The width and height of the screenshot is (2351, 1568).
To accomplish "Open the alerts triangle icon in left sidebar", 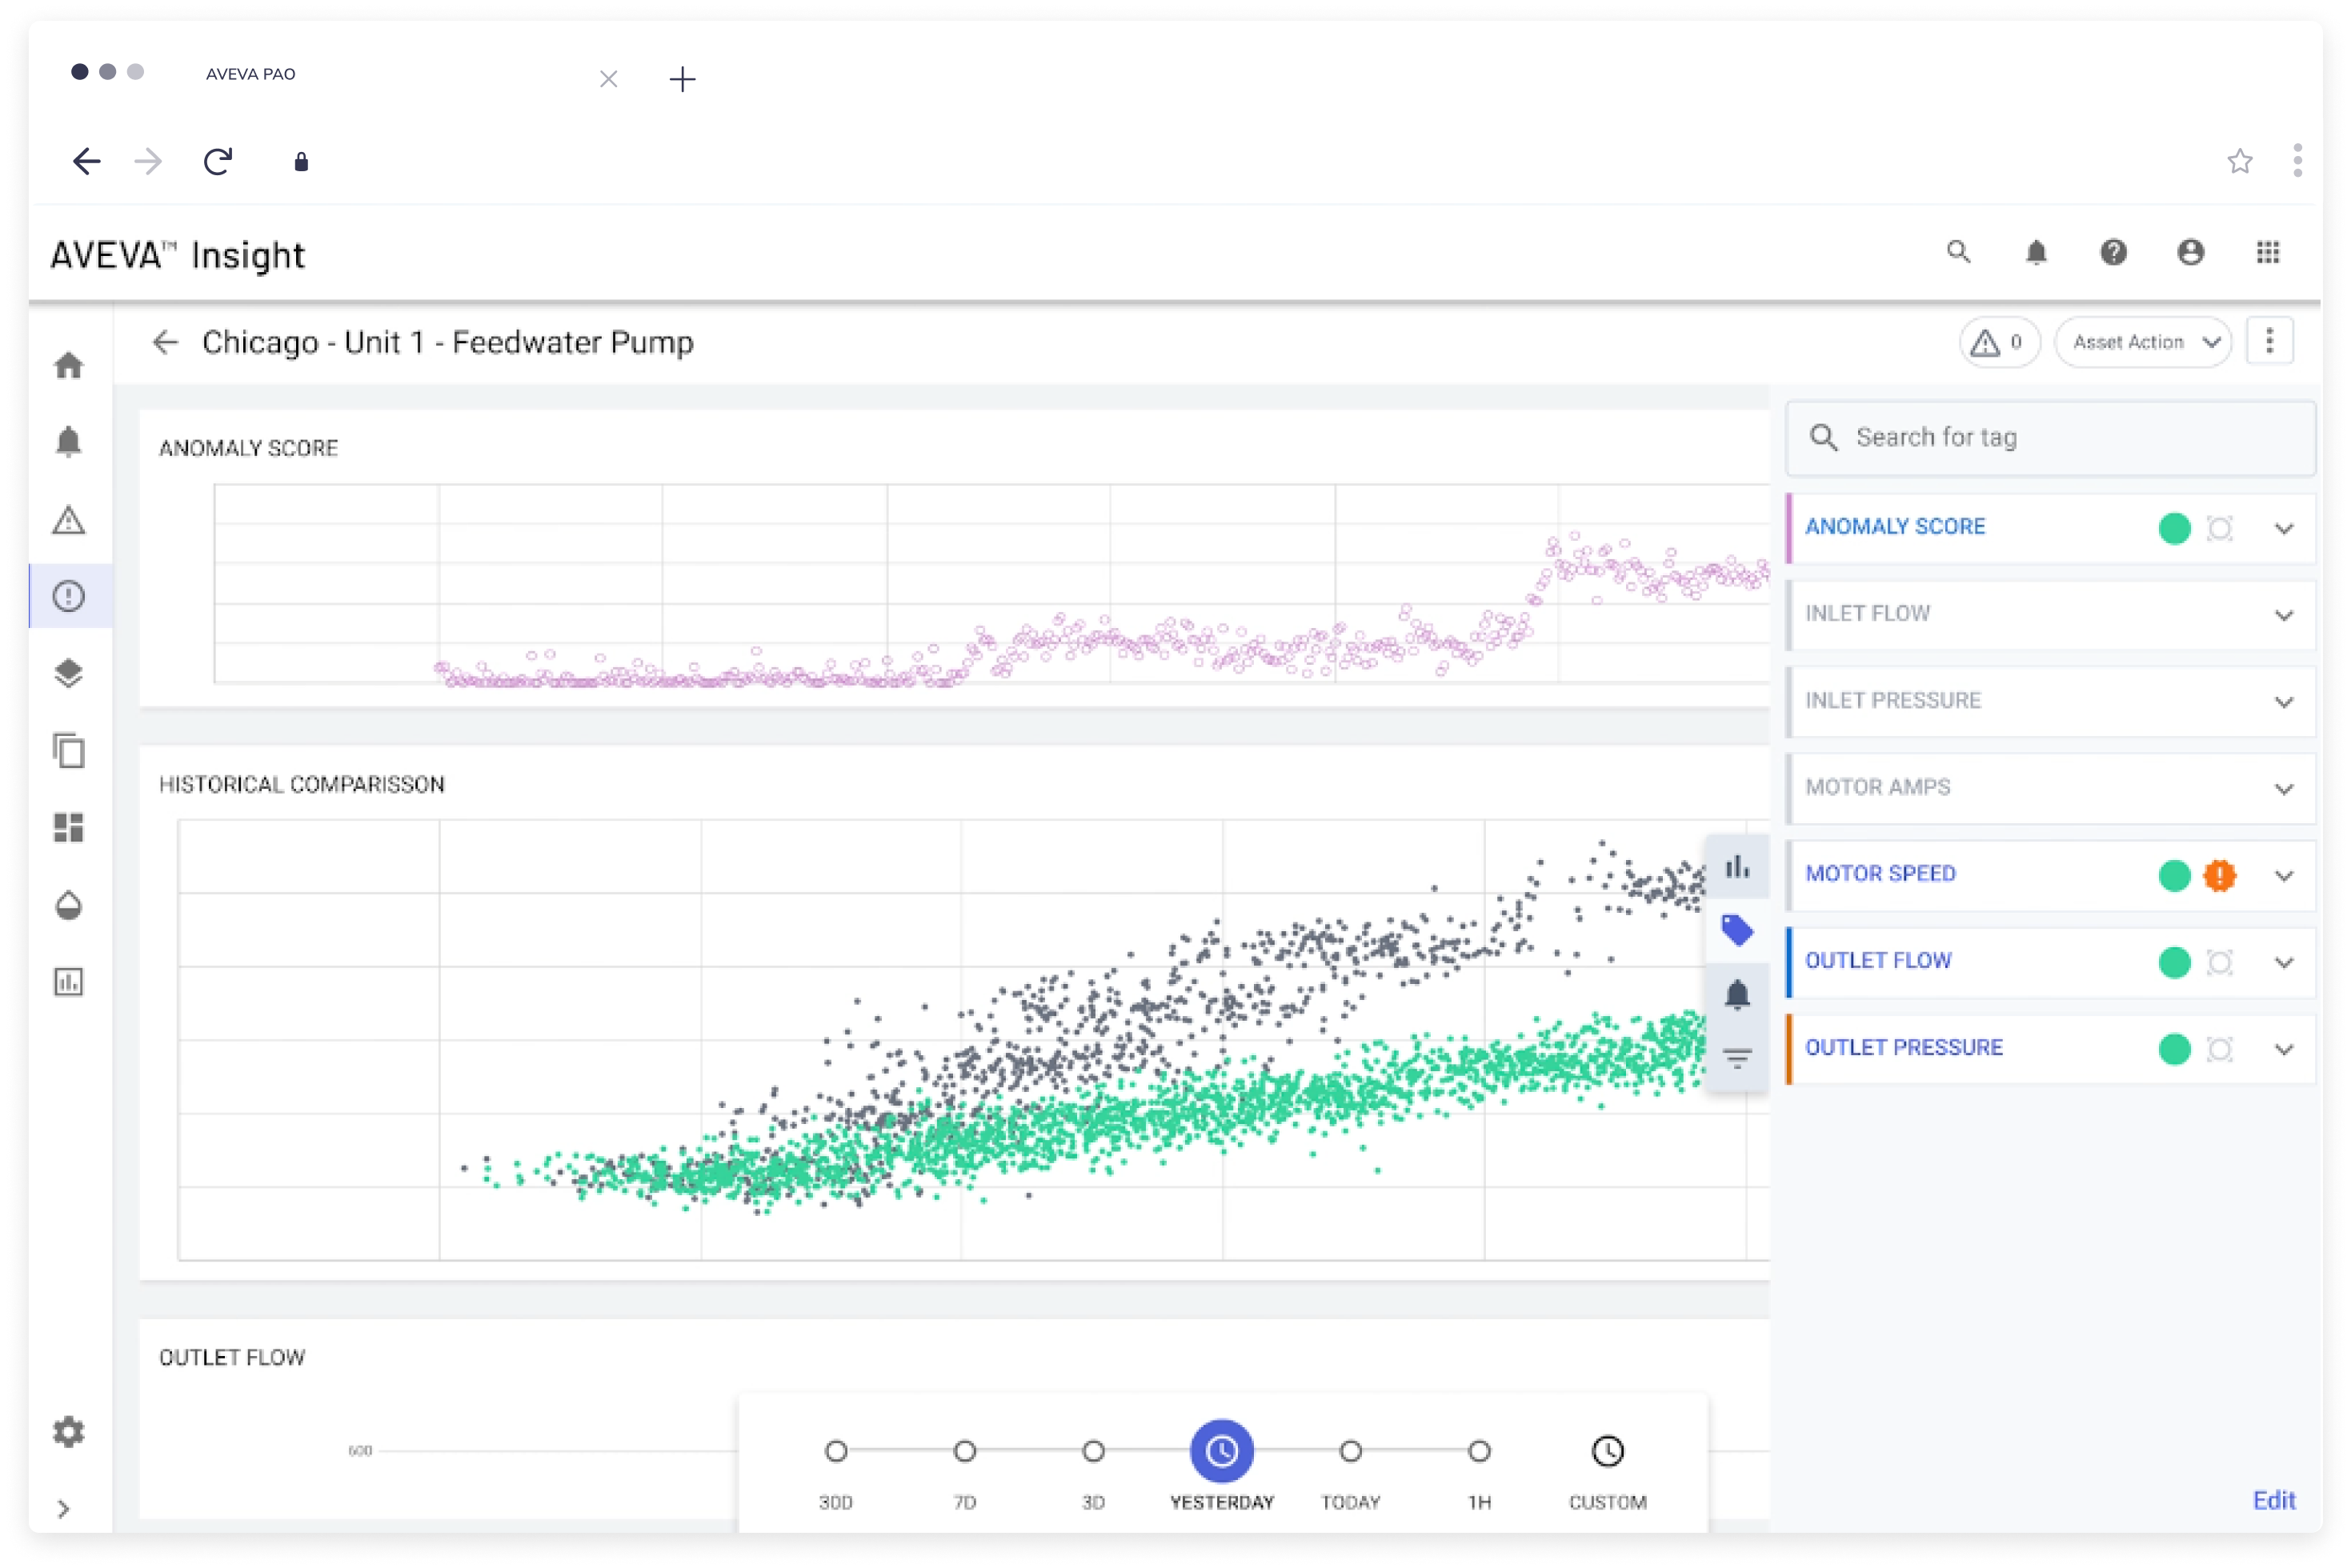I will tap(68, 520).
